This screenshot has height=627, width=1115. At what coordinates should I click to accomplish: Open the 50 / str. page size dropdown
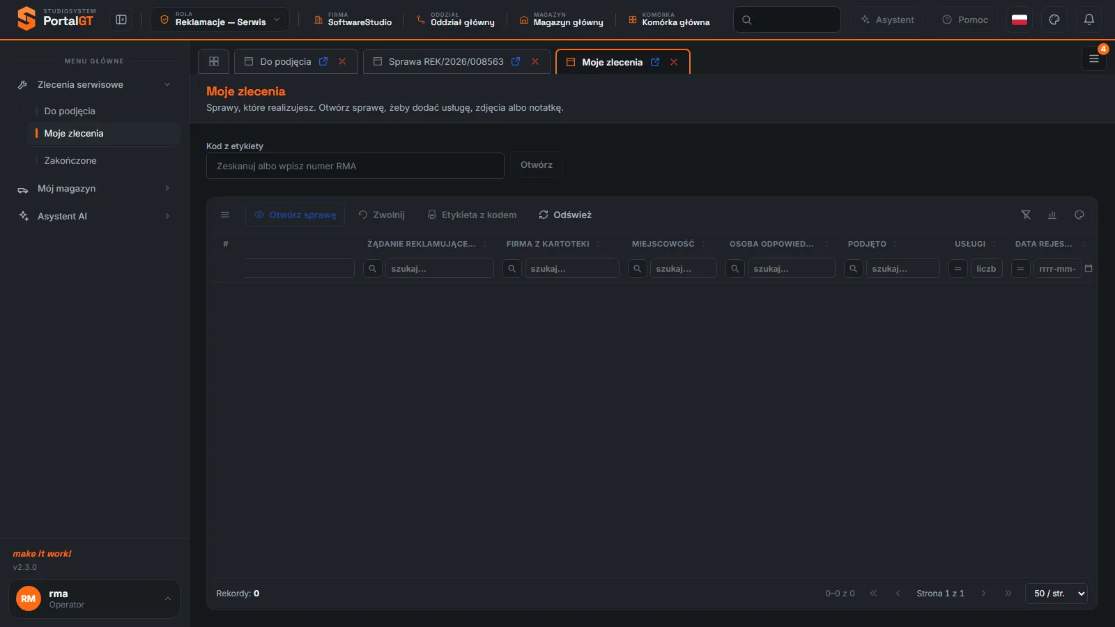(x=1056, y=594)
